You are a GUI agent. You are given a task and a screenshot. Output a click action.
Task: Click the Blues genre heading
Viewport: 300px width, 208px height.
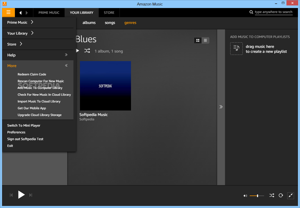(86, 39)
